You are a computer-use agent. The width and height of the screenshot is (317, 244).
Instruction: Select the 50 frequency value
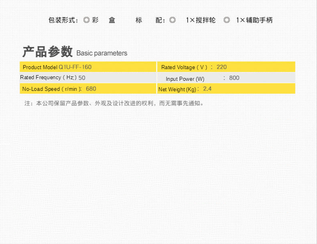click(x=82, y=78)
